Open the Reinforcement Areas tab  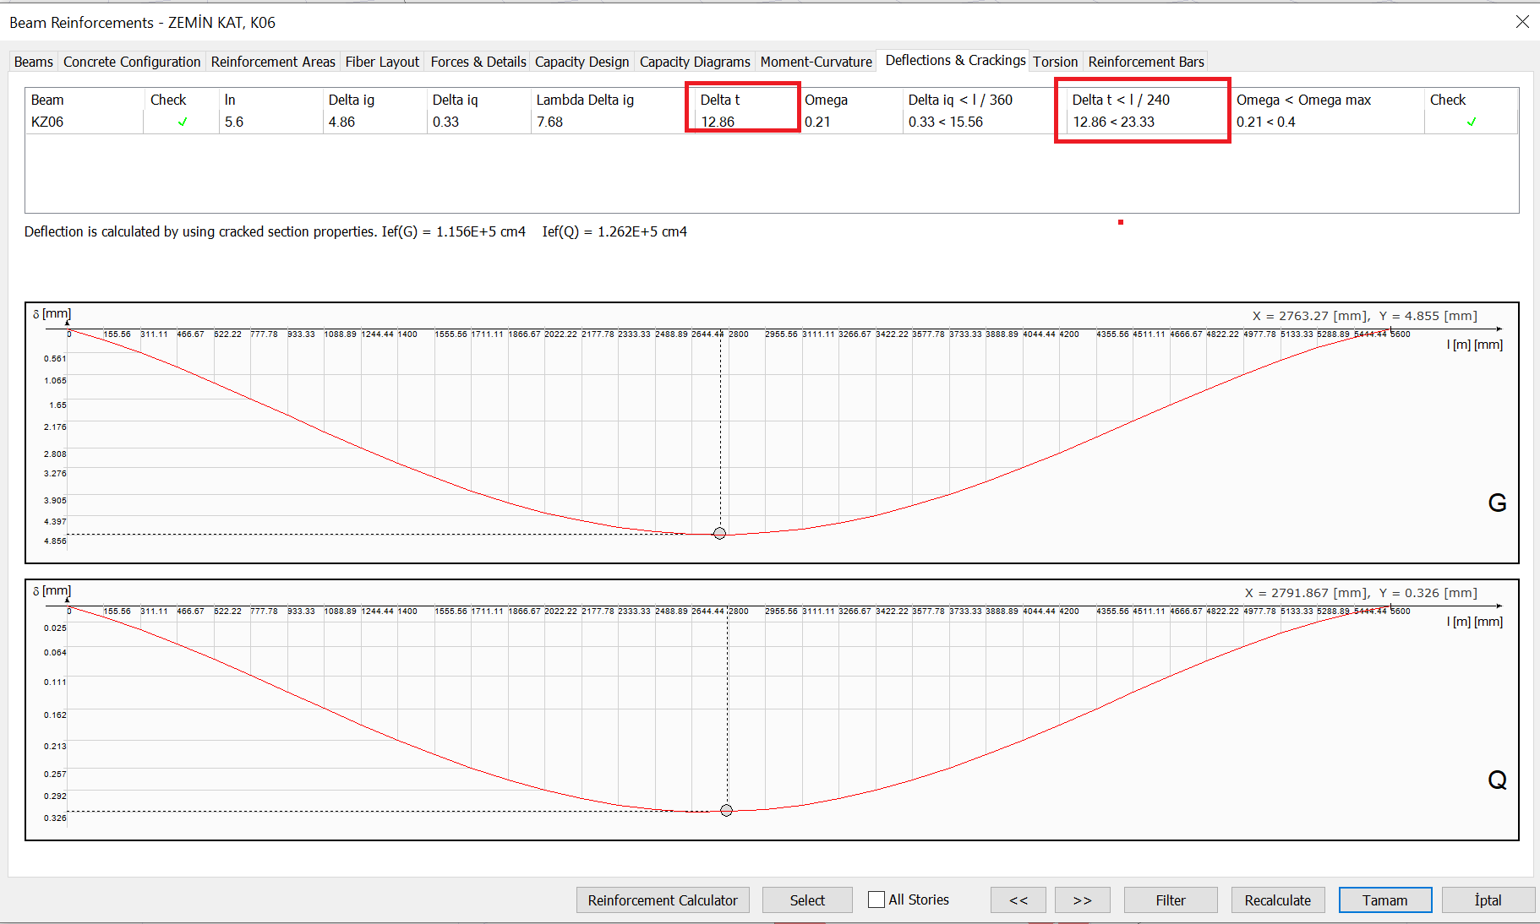[x=273, y=62]
